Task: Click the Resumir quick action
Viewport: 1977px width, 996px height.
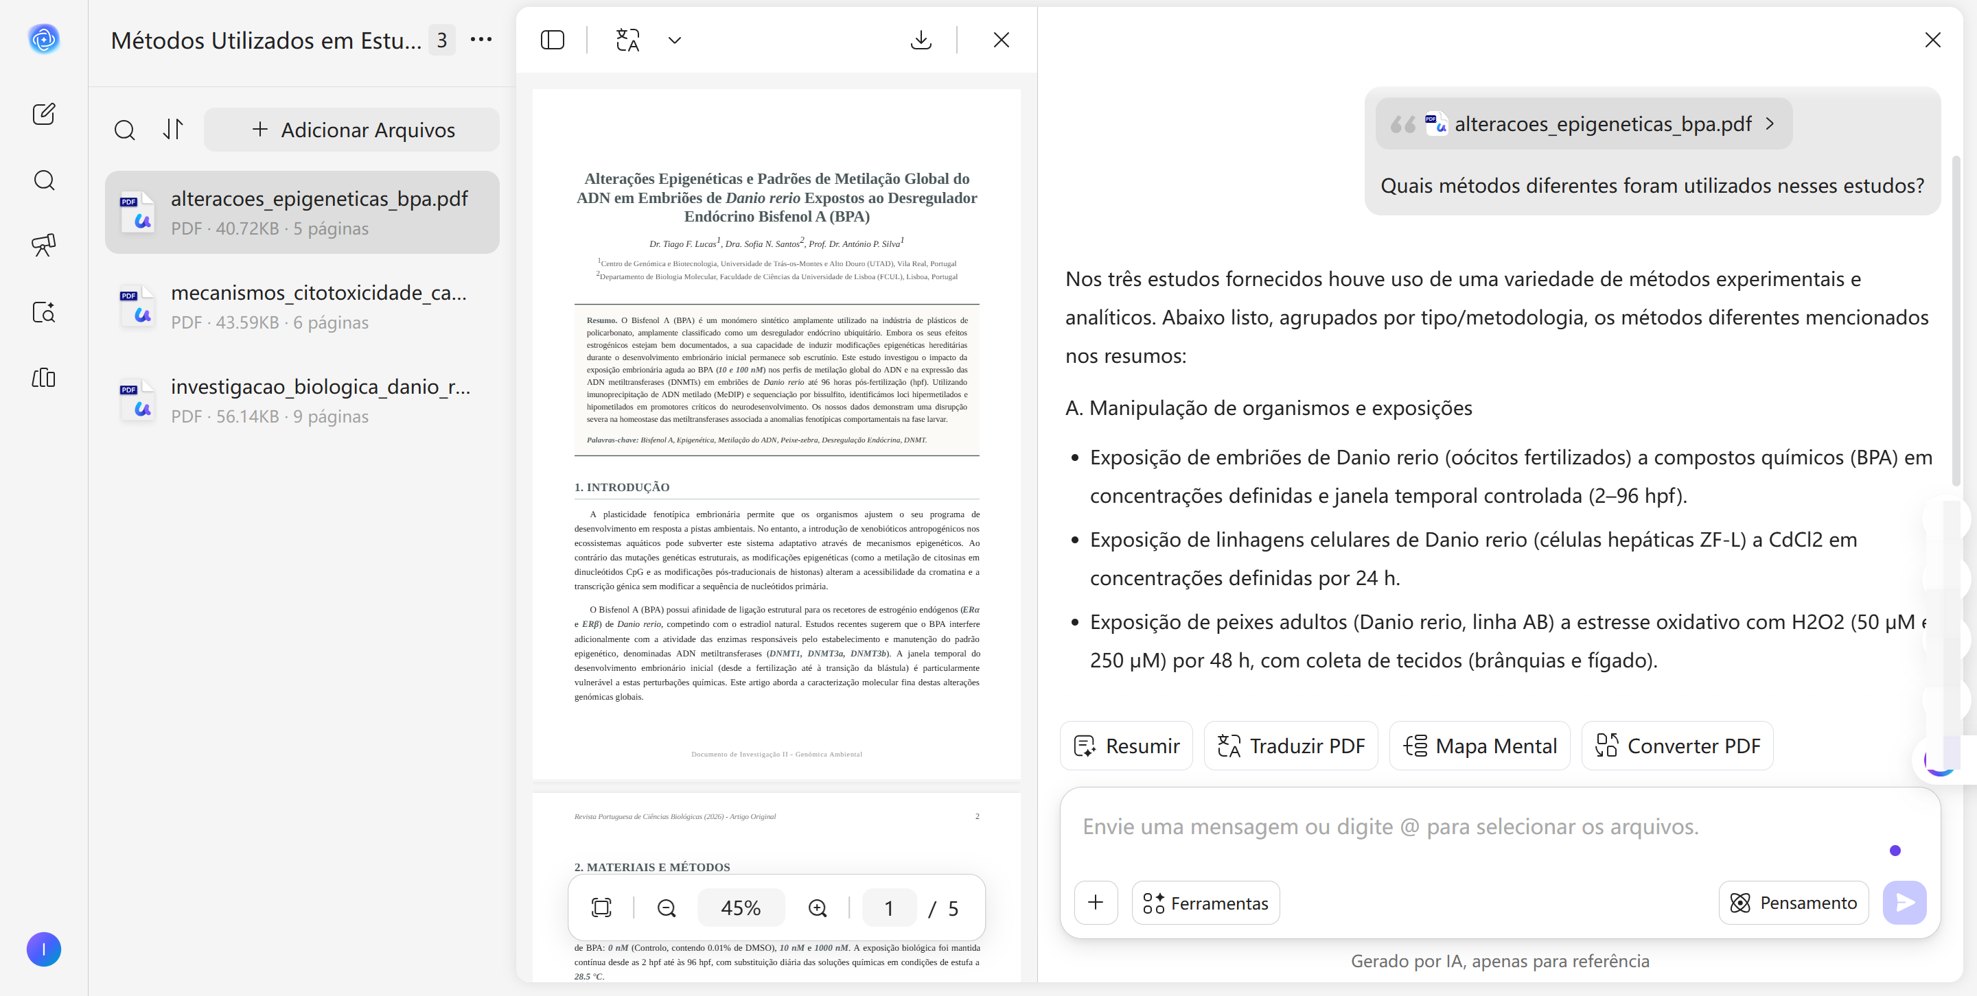Action: 1126,745
